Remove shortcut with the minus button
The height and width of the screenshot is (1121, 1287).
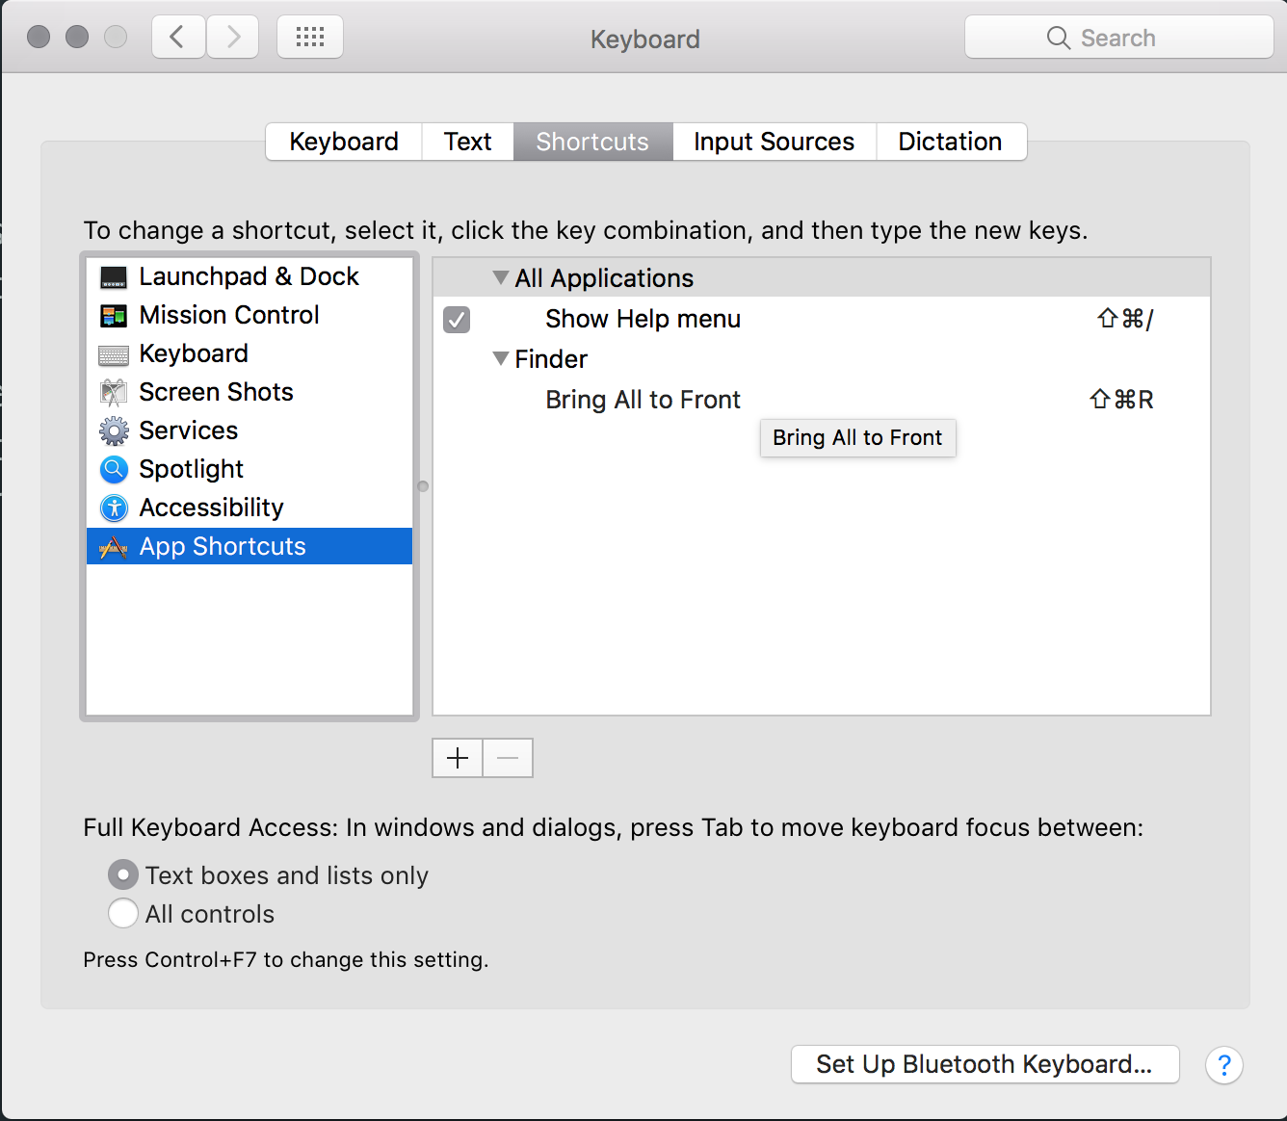point(508,758)
